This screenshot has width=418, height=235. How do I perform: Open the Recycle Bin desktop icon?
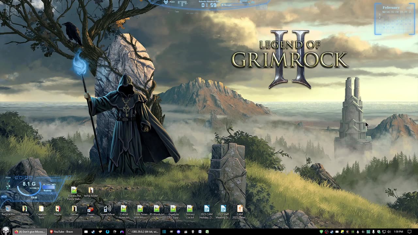tap(8, 211)
